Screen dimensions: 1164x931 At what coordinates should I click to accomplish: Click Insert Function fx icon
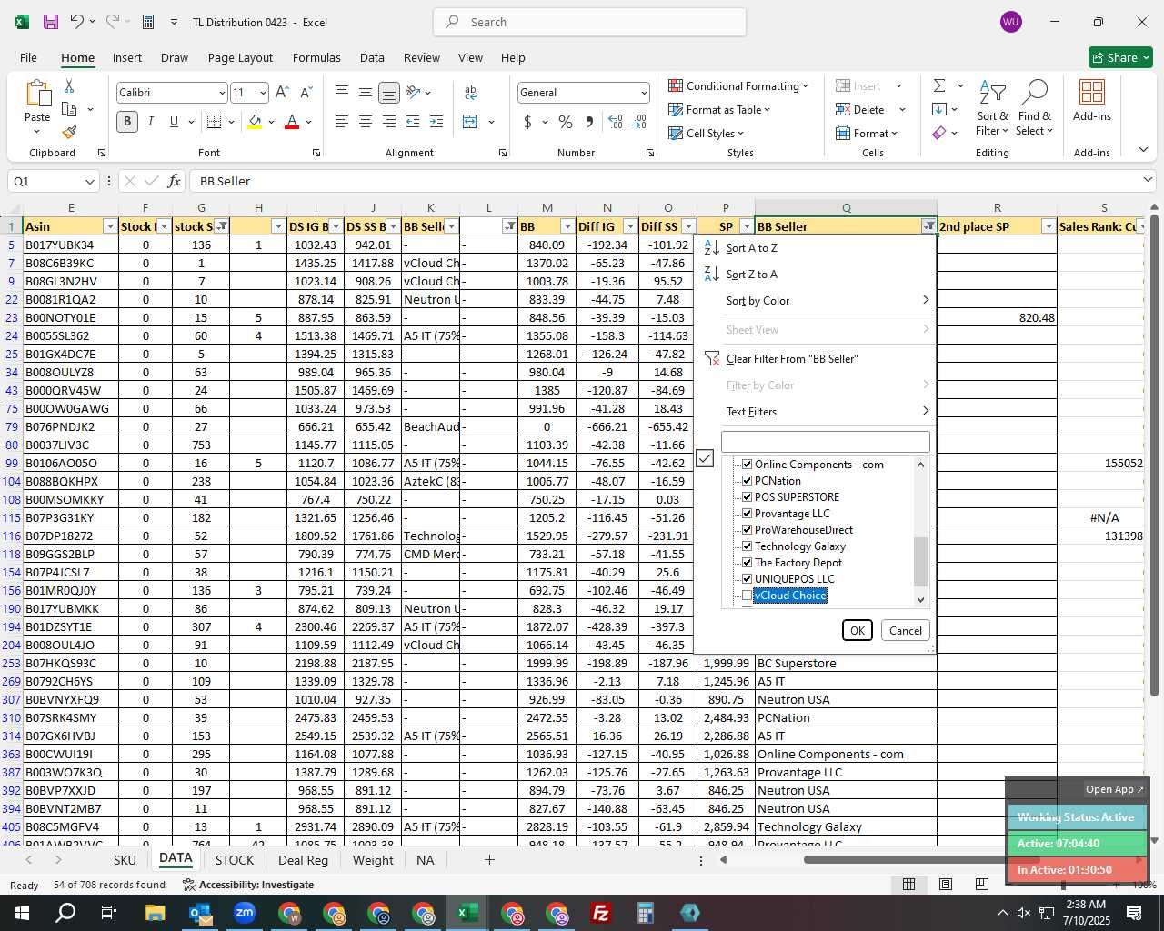pyautogui.click(x=174, y=181)
